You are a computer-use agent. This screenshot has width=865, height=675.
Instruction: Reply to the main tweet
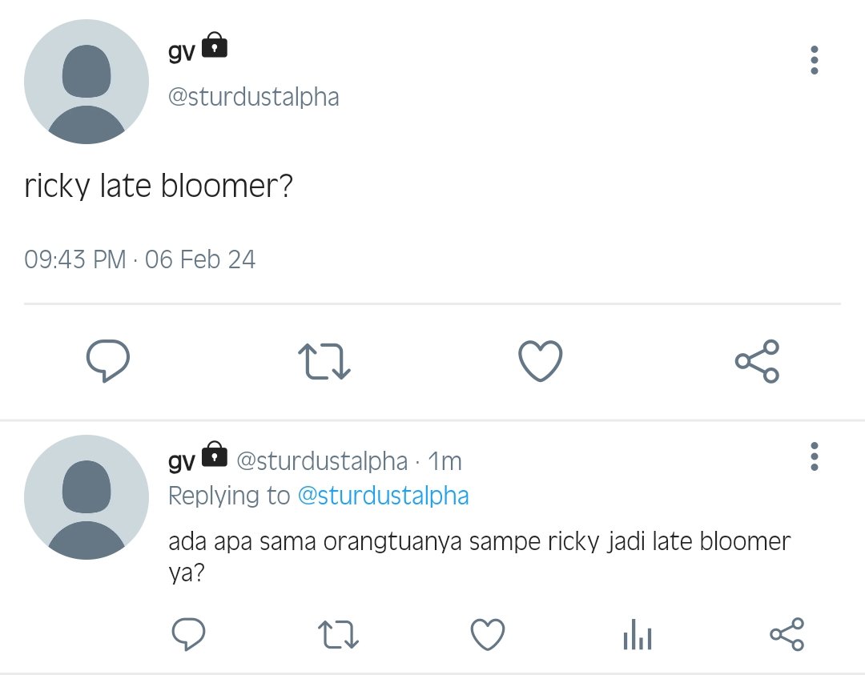click(108, 361)
